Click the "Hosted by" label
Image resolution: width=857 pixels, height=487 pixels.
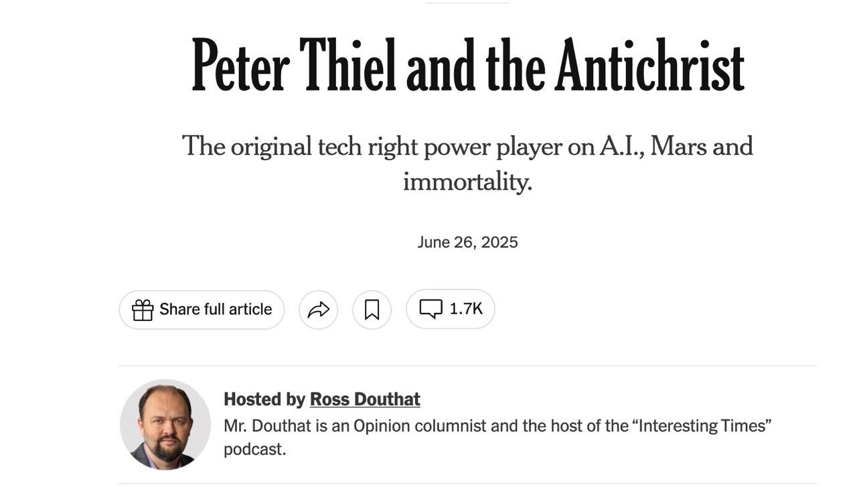pyautogui.click(x=264, y=399)
